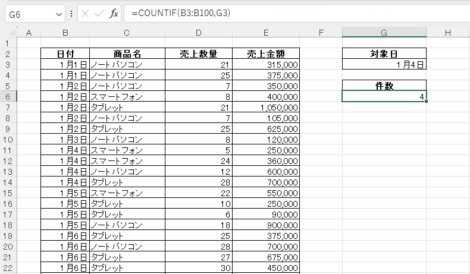Click the 売上数量 header cell
Image resolution: width=470 pixels, height=274 pixels.
pyautogui.click(x=199, y=53)
